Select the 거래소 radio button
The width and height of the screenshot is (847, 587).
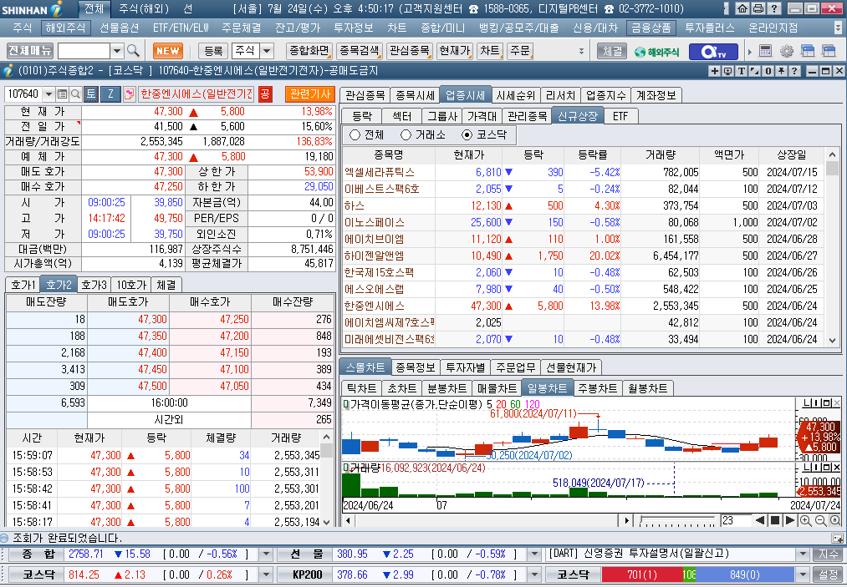[x=406, y=135]
